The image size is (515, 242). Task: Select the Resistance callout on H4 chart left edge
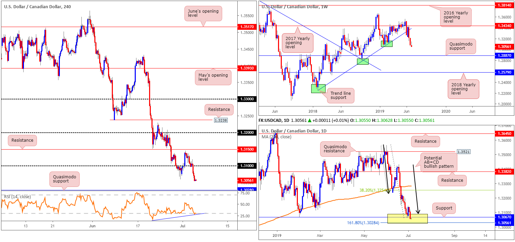pos(23,140)
